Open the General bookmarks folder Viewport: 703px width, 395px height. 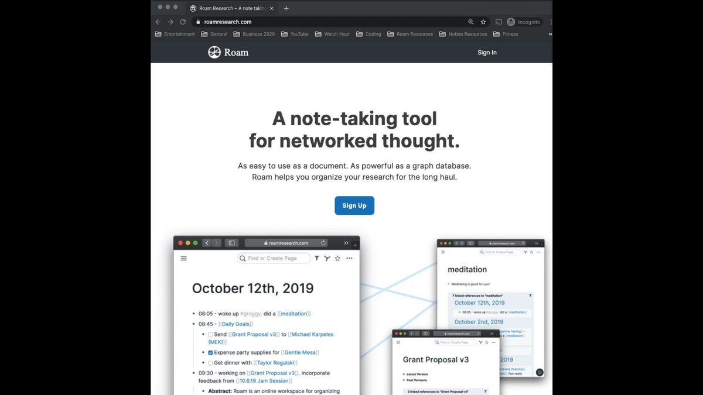point(214,34)
